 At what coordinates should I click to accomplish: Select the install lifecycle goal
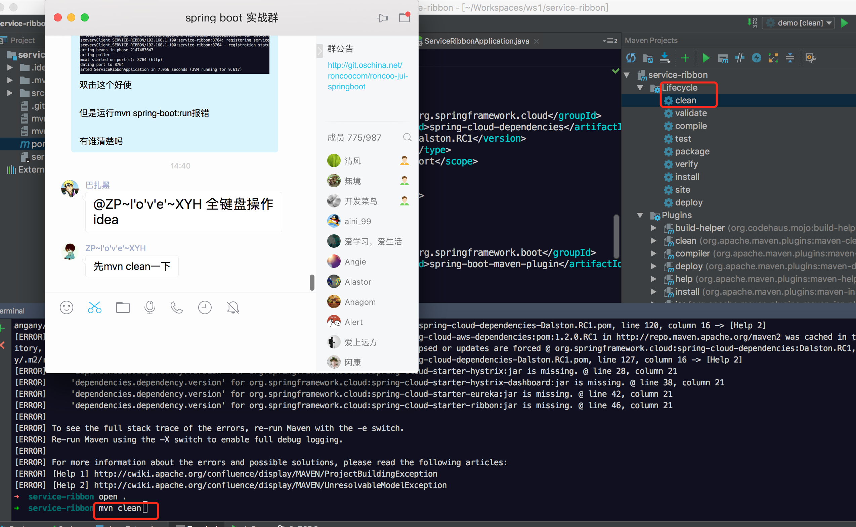(687, 177)
